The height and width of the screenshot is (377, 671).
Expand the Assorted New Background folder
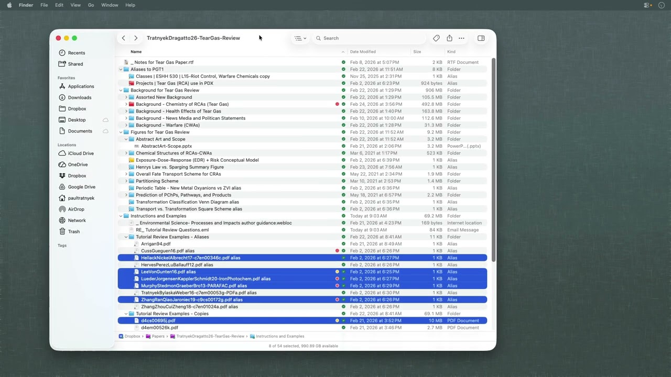[126, 97]
